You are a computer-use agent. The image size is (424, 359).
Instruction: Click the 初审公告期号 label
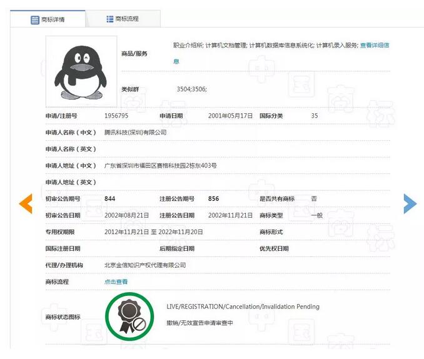[x=63, y=198]
